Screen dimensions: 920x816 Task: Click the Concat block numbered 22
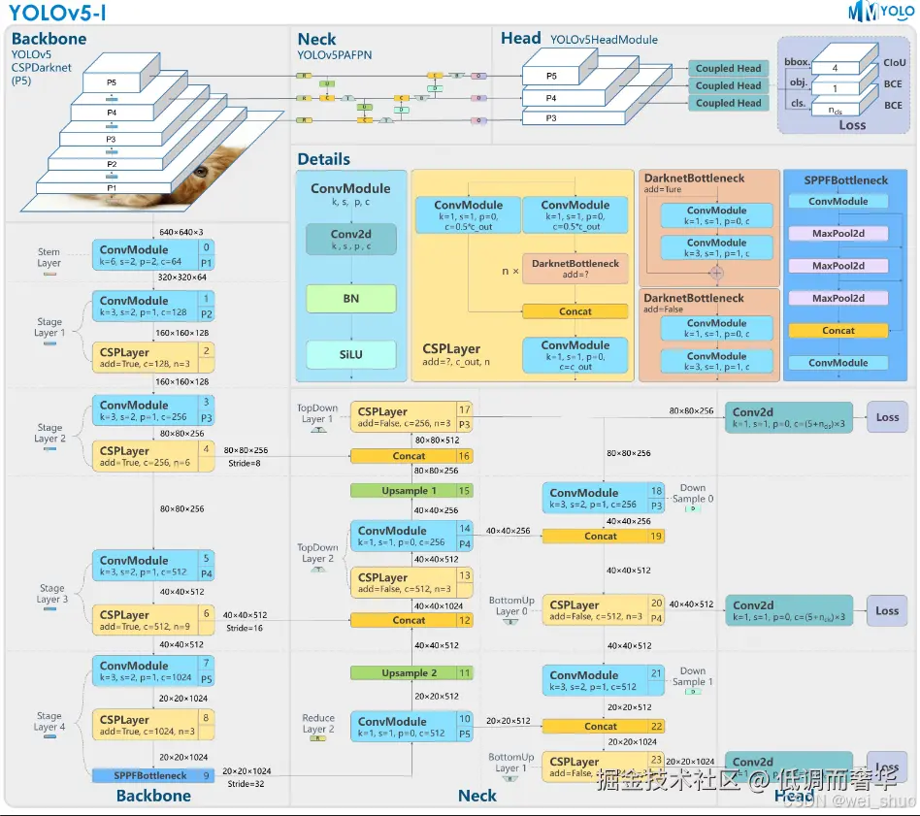point(604,726)
